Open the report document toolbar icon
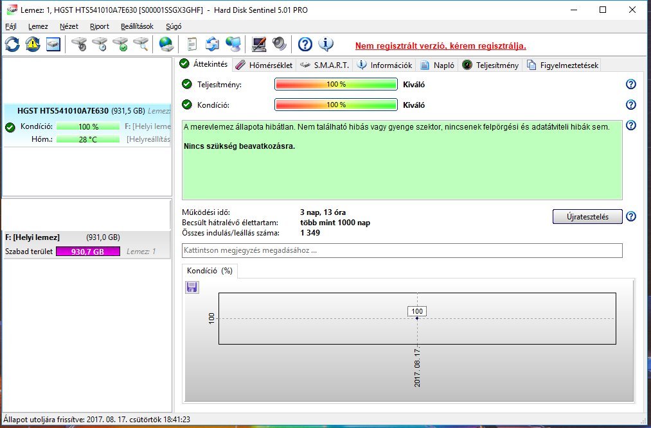This screenshot has height=428, width=651. coord(192,44)
